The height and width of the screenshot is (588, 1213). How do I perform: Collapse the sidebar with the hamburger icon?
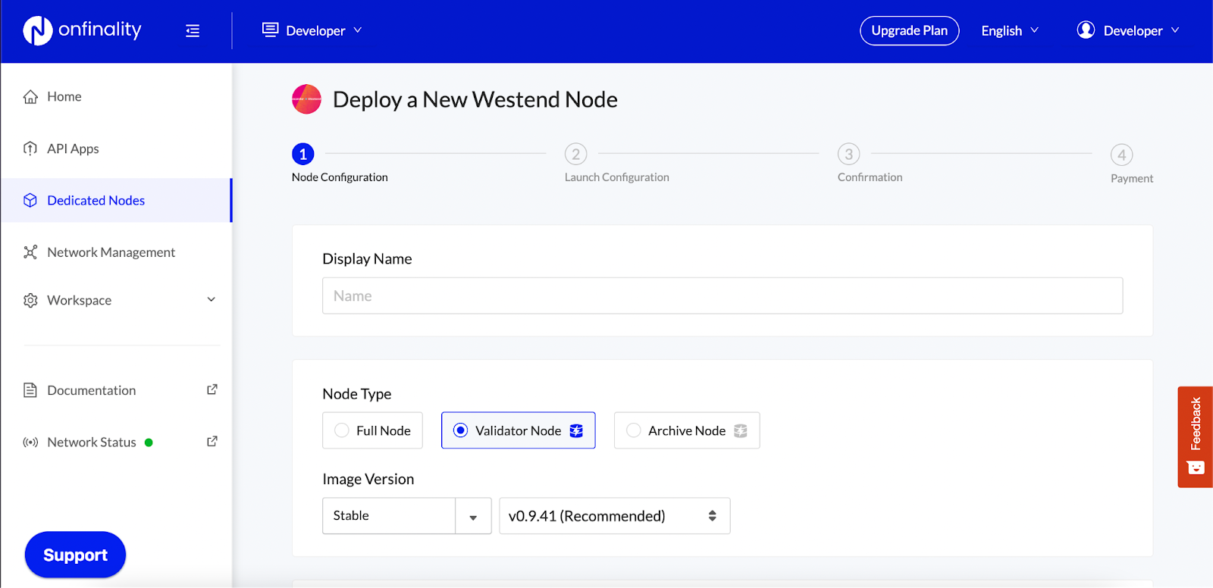[193, 31]
